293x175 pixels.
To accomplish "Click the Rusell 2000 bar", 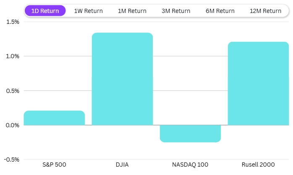I will pyautogui.click(x=258, y=84).
